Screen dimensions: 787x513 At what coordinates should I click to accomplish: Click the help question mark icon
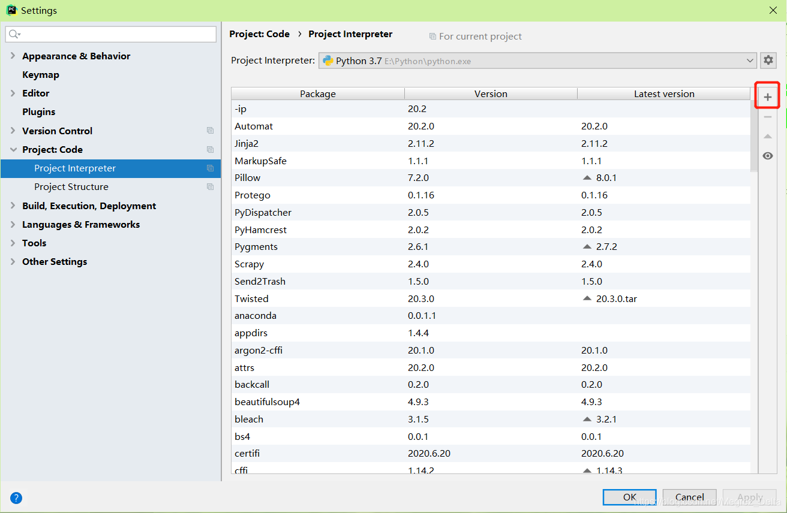16,497
